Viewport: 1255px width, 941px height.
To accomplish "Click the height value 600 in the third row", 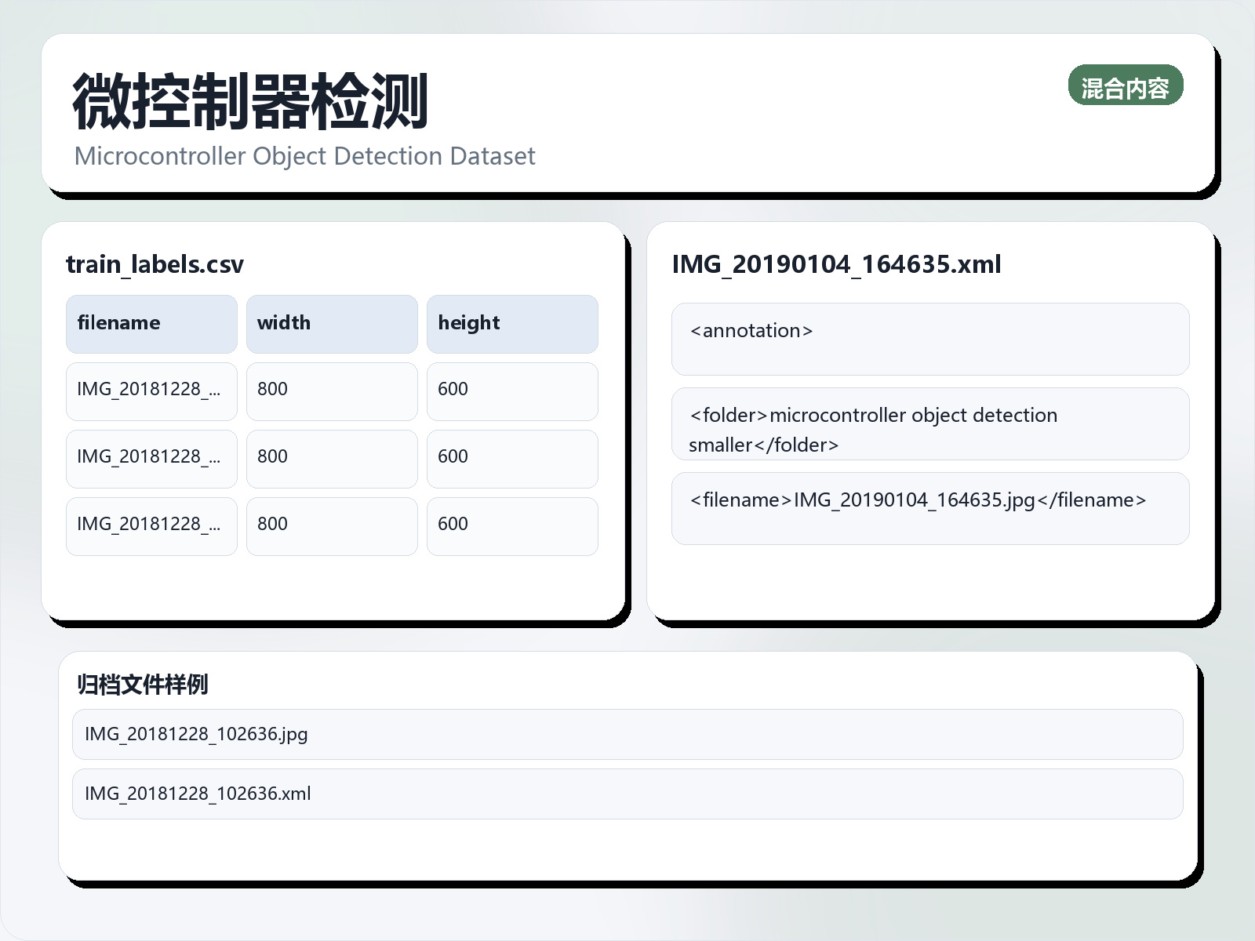I will [512, 525].
